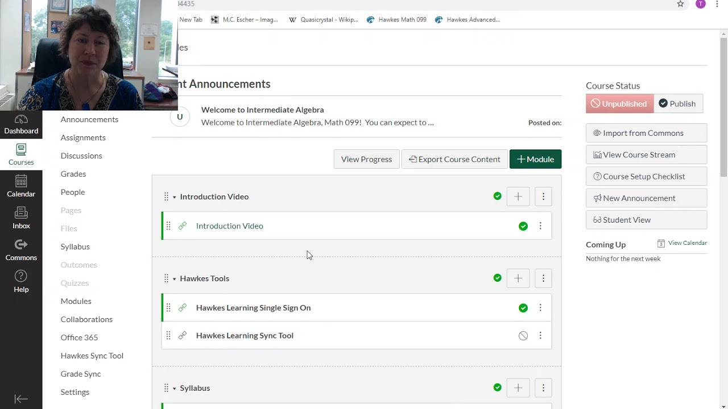
Task: Open options menu for Syllabus module
Action: pos(543,388)
